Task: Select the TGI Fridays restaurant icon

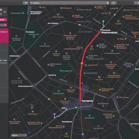Action: click(x=117, y=97)
